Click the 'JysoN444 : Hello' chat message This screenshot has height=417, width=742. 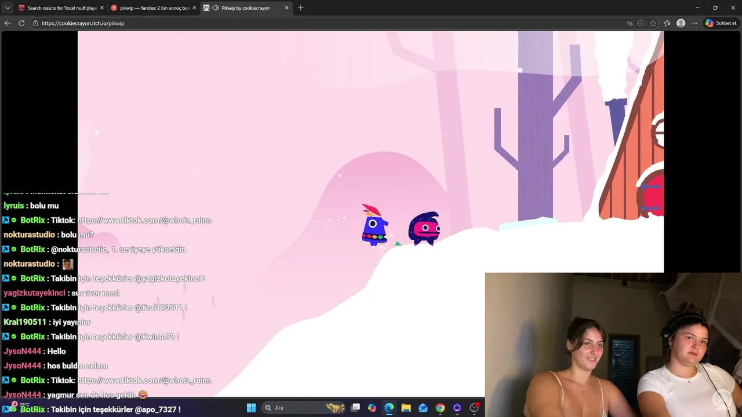pyautogui.click(x=35, y=351)
